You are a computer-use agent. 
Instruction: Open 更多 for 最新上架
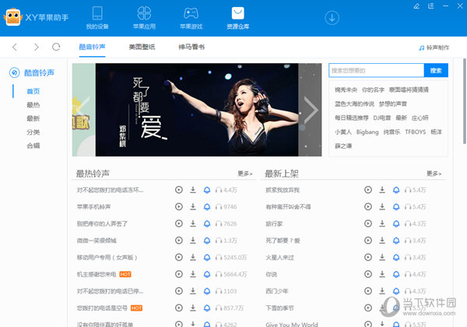pyautogui.click(x=434, y=174)
